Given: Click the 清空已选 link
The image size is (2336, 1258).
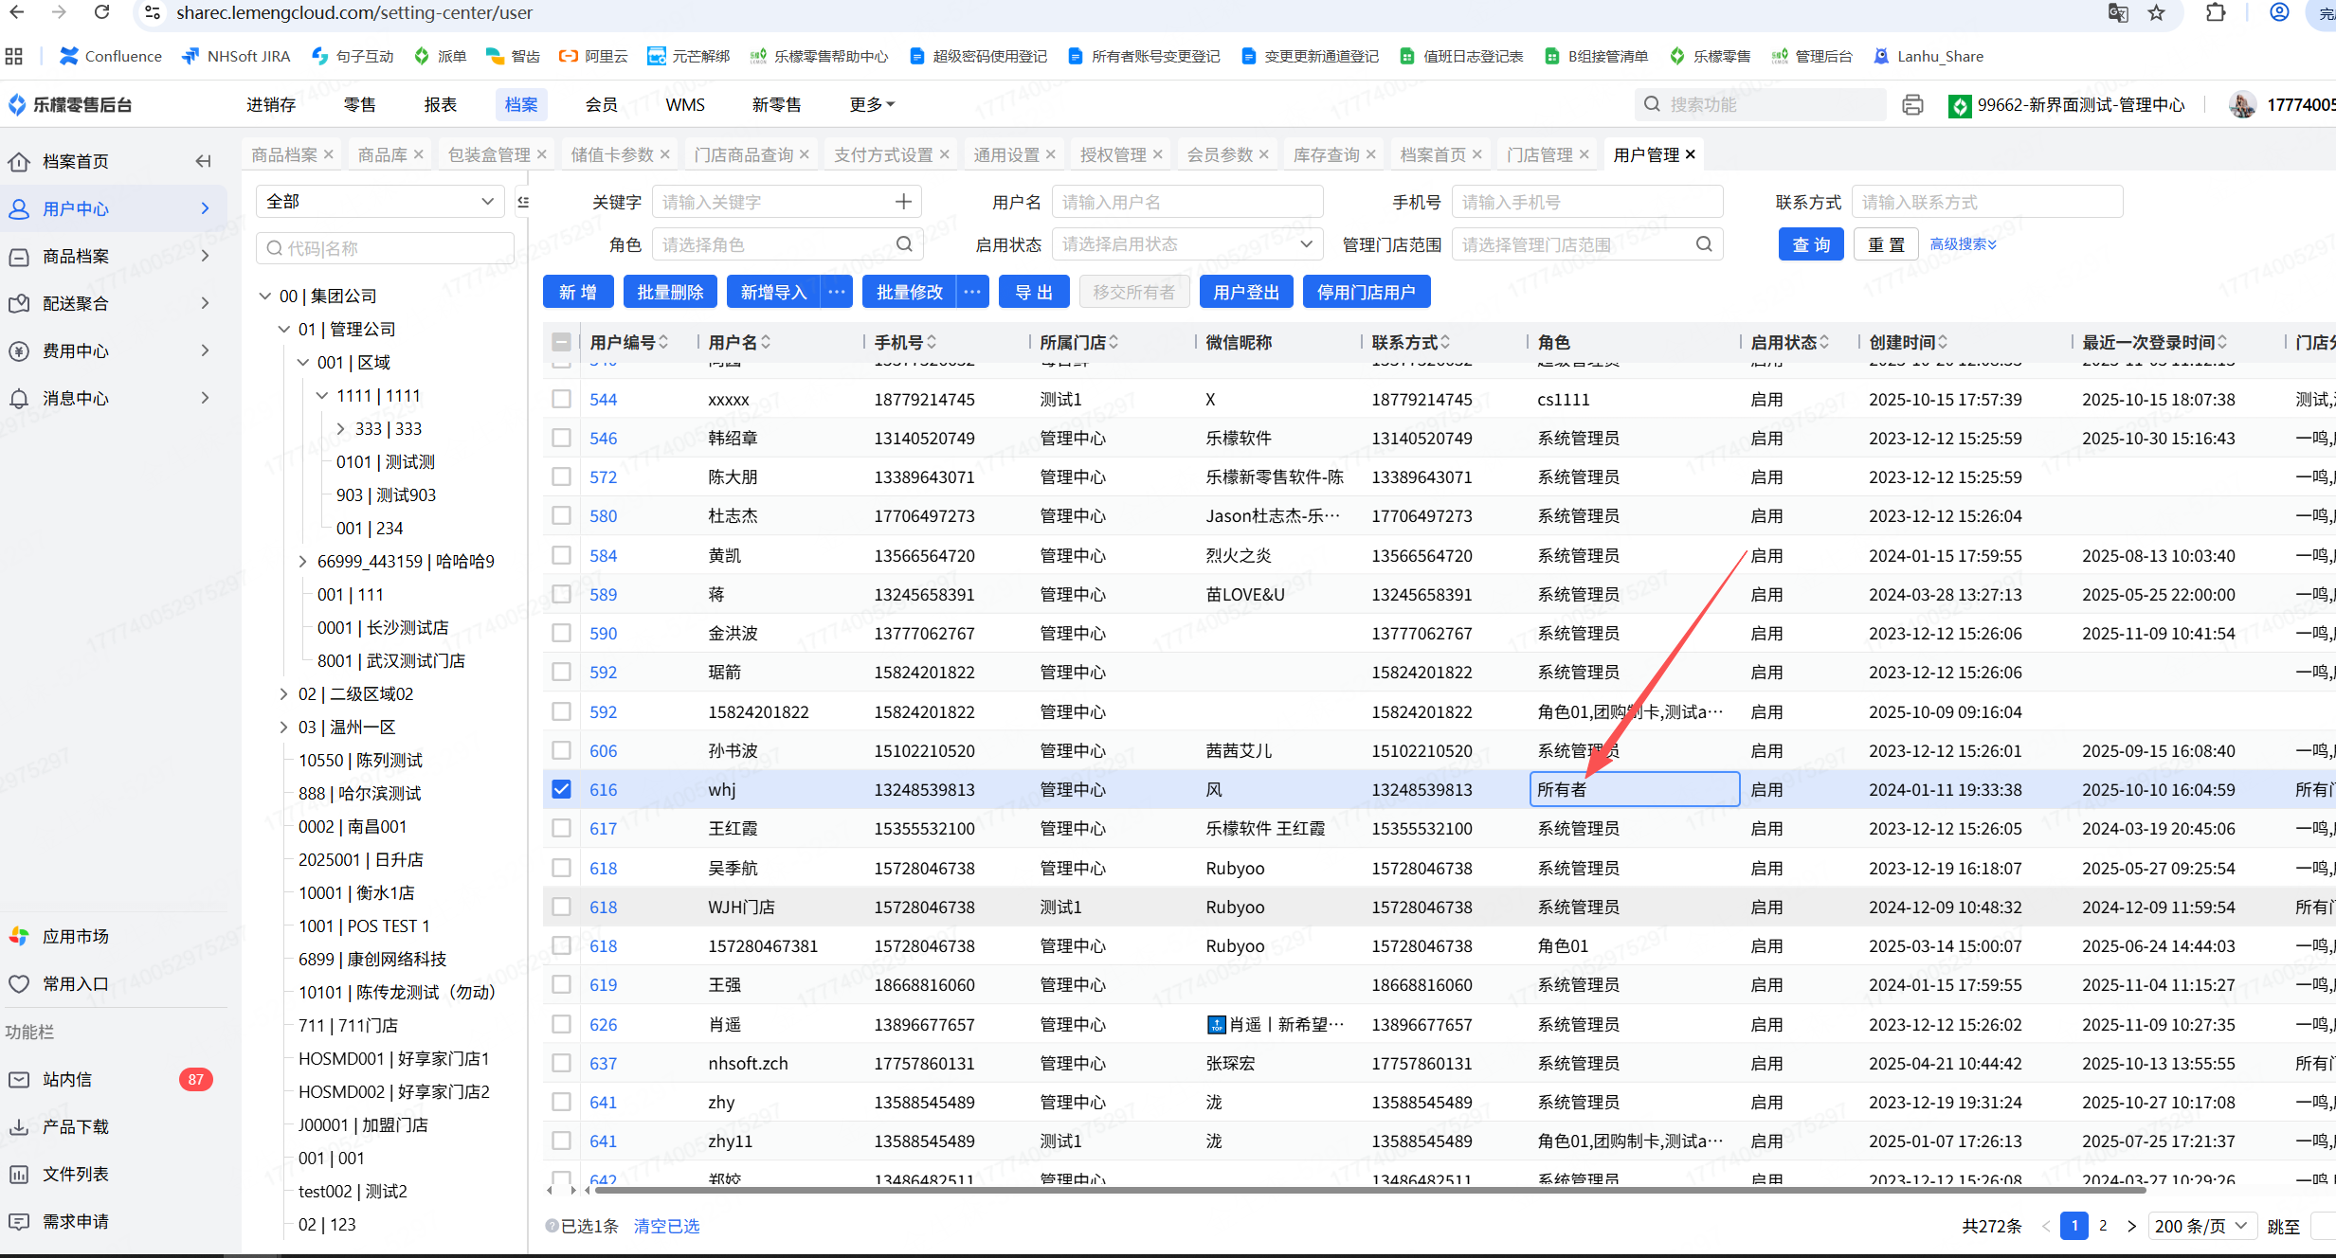Looking at the screenshot, I should [x=666, y=1226].
